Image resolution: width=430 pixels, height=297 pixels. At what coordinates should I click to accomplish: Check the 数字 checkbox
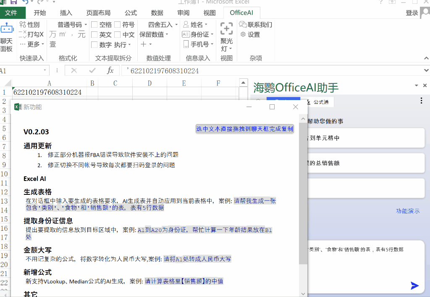click(94, 45)
